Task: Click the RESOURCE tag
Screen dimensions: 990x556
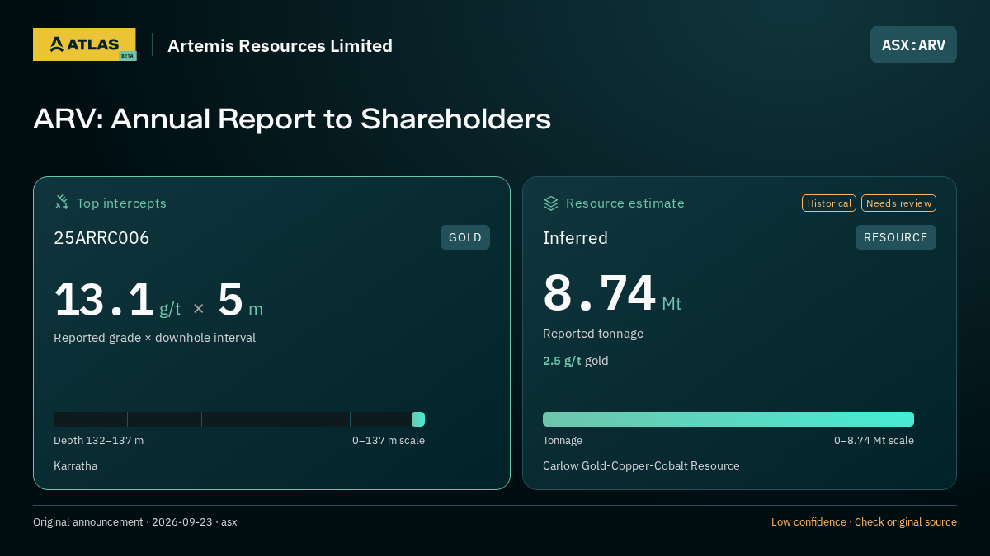Action: click(x=896, y=237)
